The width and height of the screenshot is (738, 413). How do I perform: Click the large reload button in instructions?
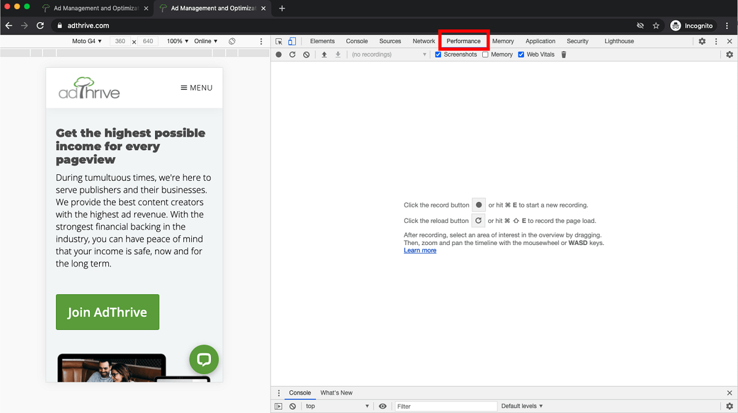point(478,220)
